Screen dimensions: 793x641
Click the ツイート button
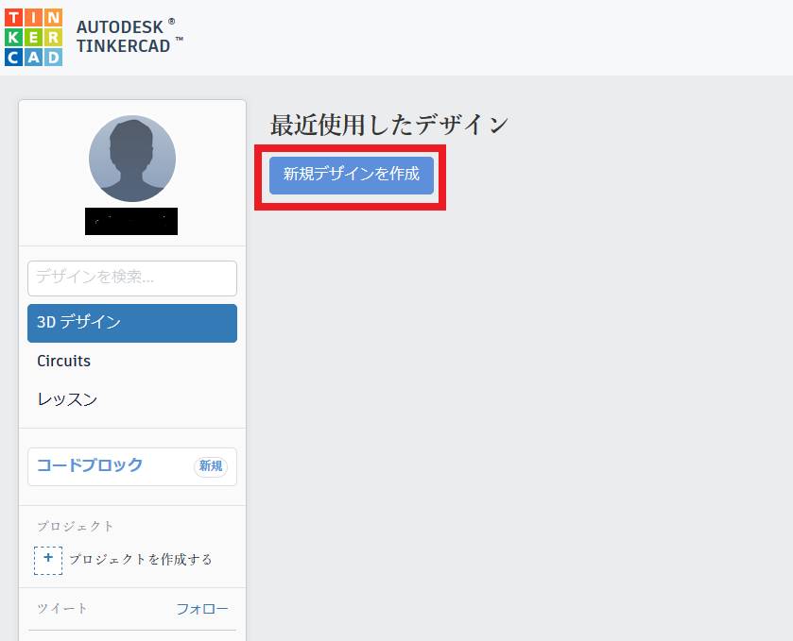pos(61,609)
